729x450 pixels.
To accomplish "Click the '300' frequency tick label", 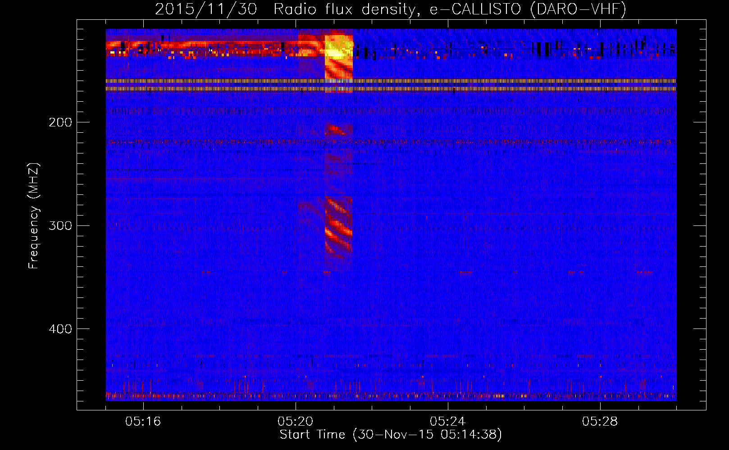I will tap(60, 225).
